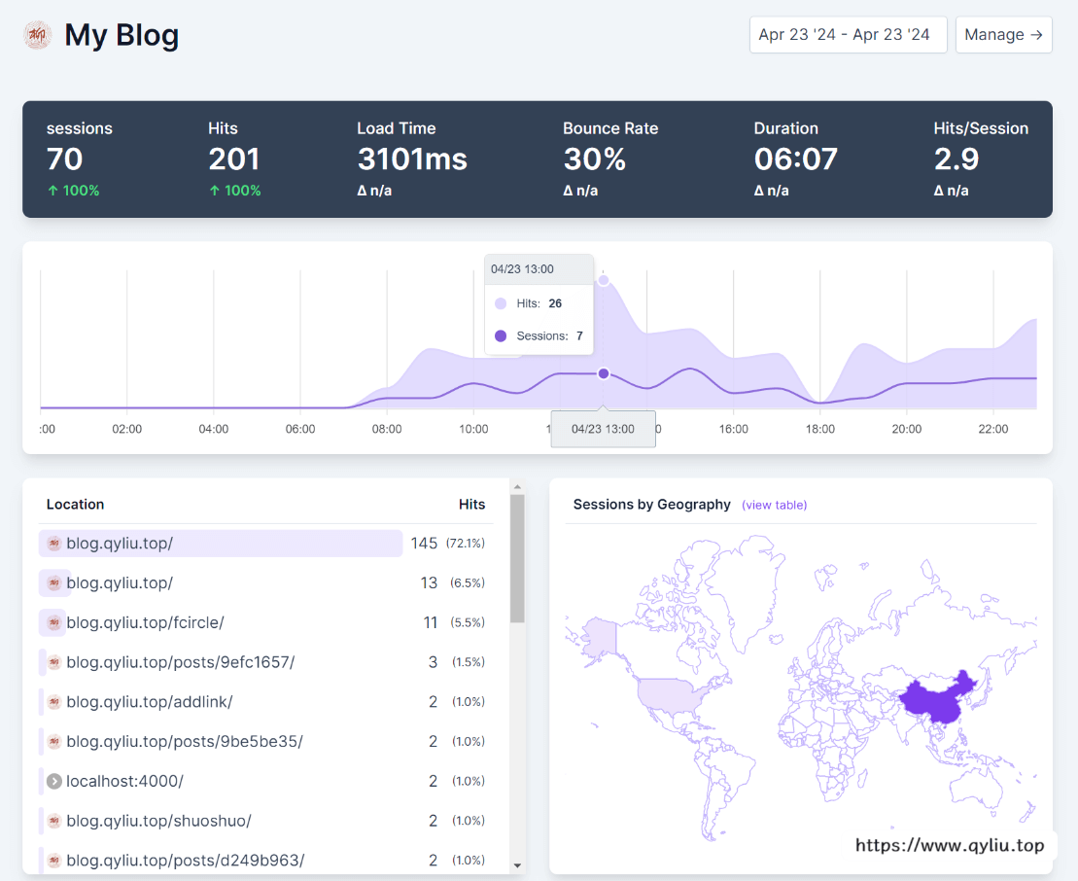Select the blog.qyliu.top/ row with 145 hits
The width and height of the screenshot is (1078, 881).
pos(221,544)
